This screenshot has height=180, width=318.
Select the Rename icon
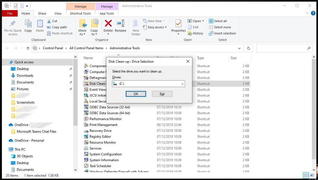coord(121,27)
